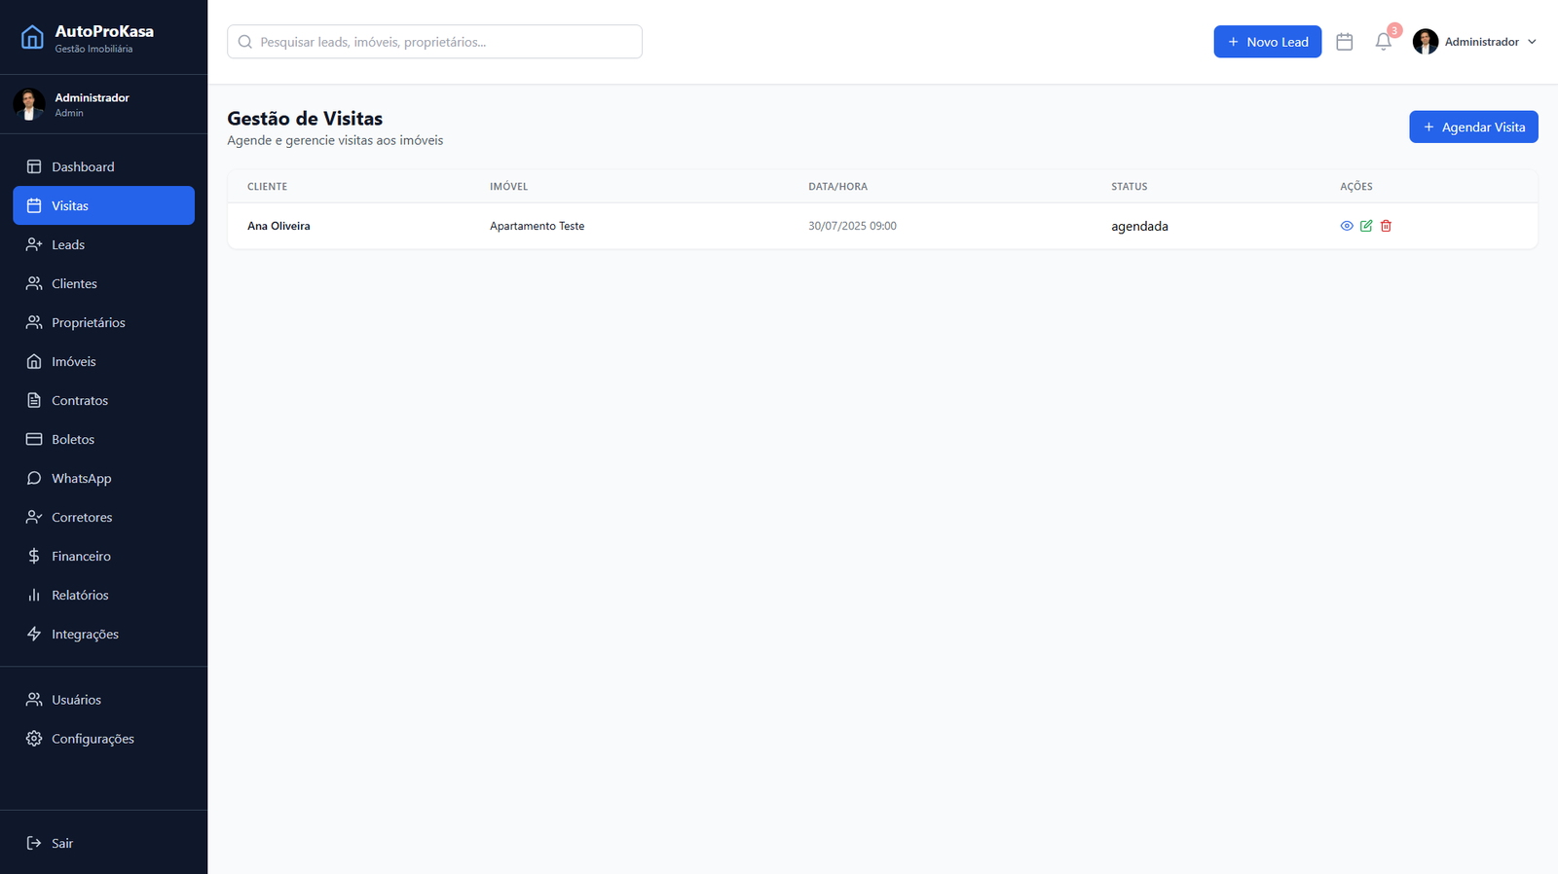The width and height of the screenshot is (1558, 874).
Task: Click the Administrador profile avatar in sidebar
Action: [x=29, y=104]
